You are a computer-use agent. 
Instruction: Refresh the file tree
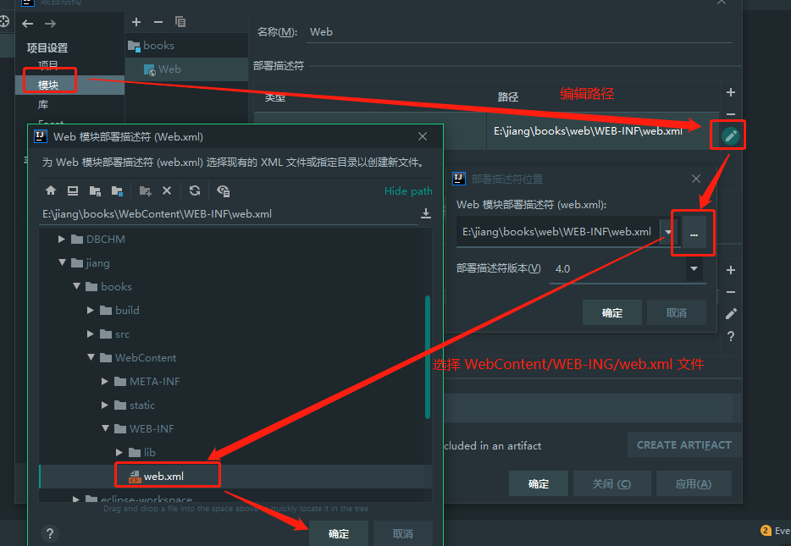click(x=194, y=191)
